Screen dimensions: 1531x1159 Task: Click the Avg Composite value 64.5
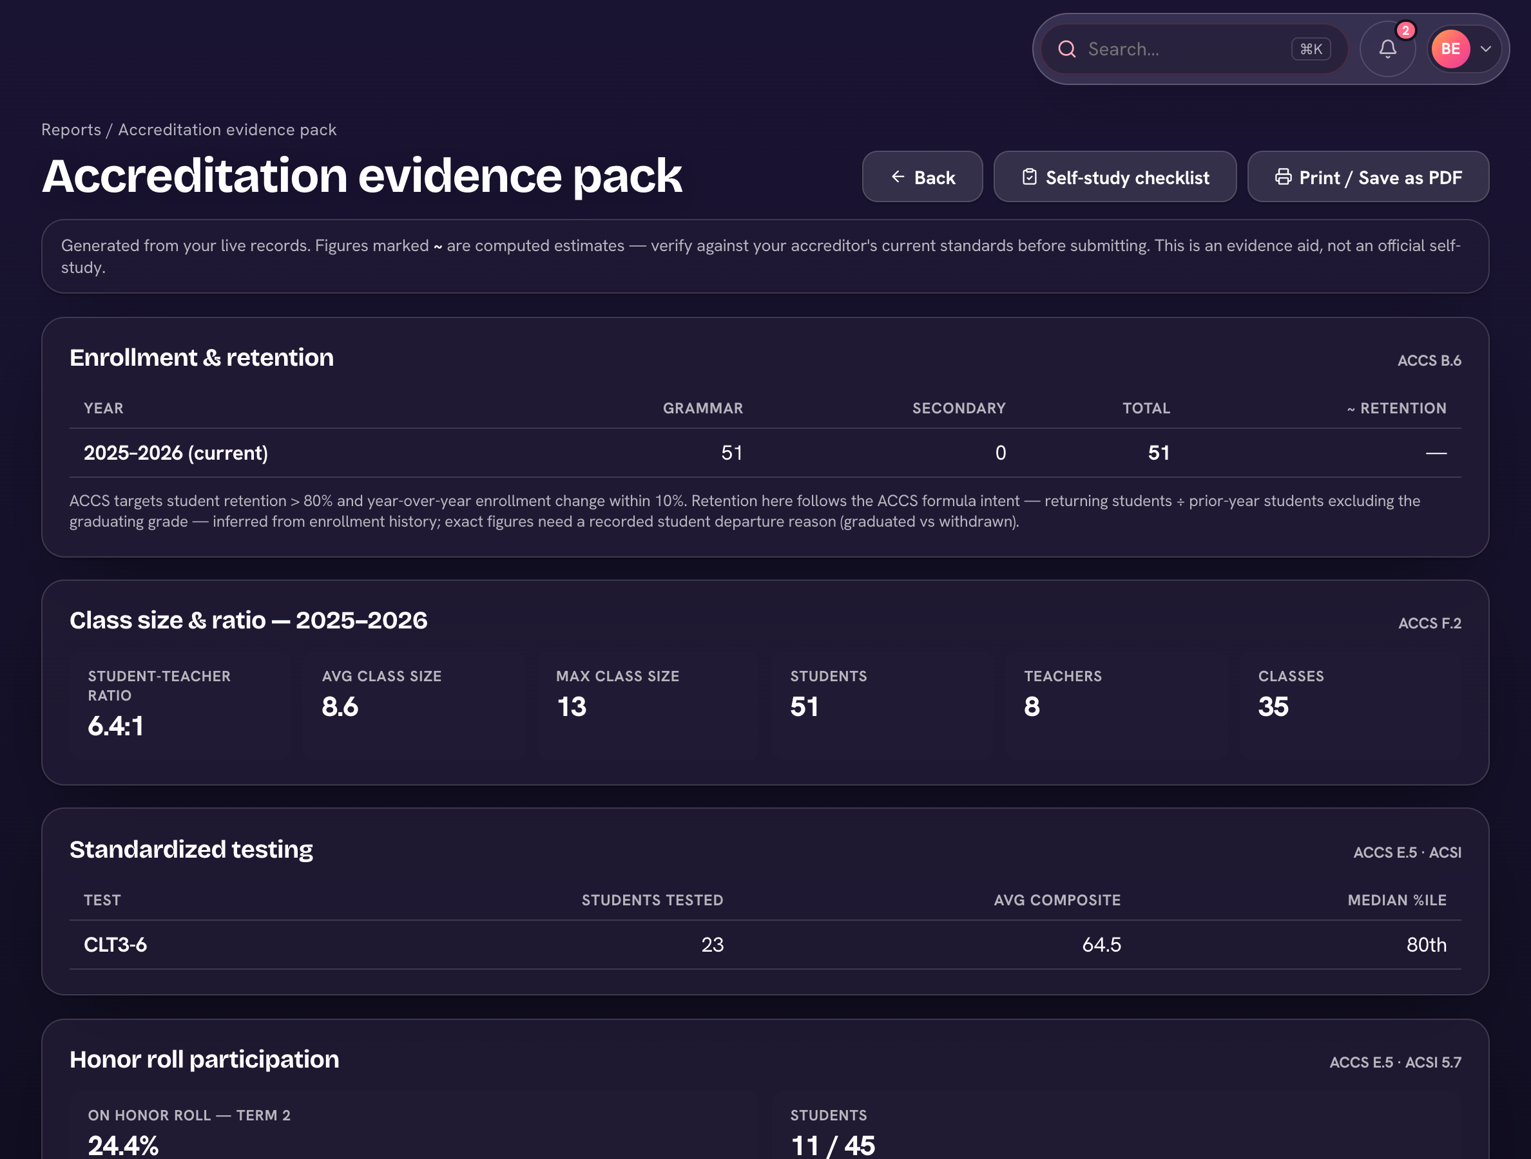point(1101,945)
